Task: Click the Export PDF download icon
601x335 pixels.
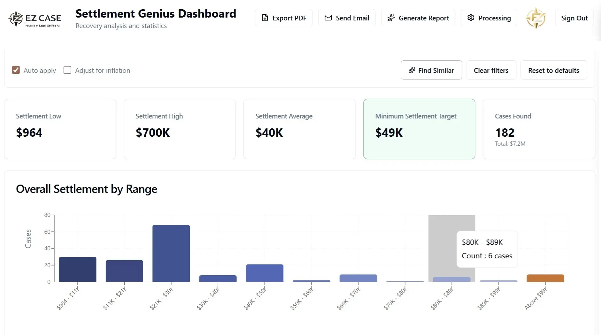Action: [265, 18]
